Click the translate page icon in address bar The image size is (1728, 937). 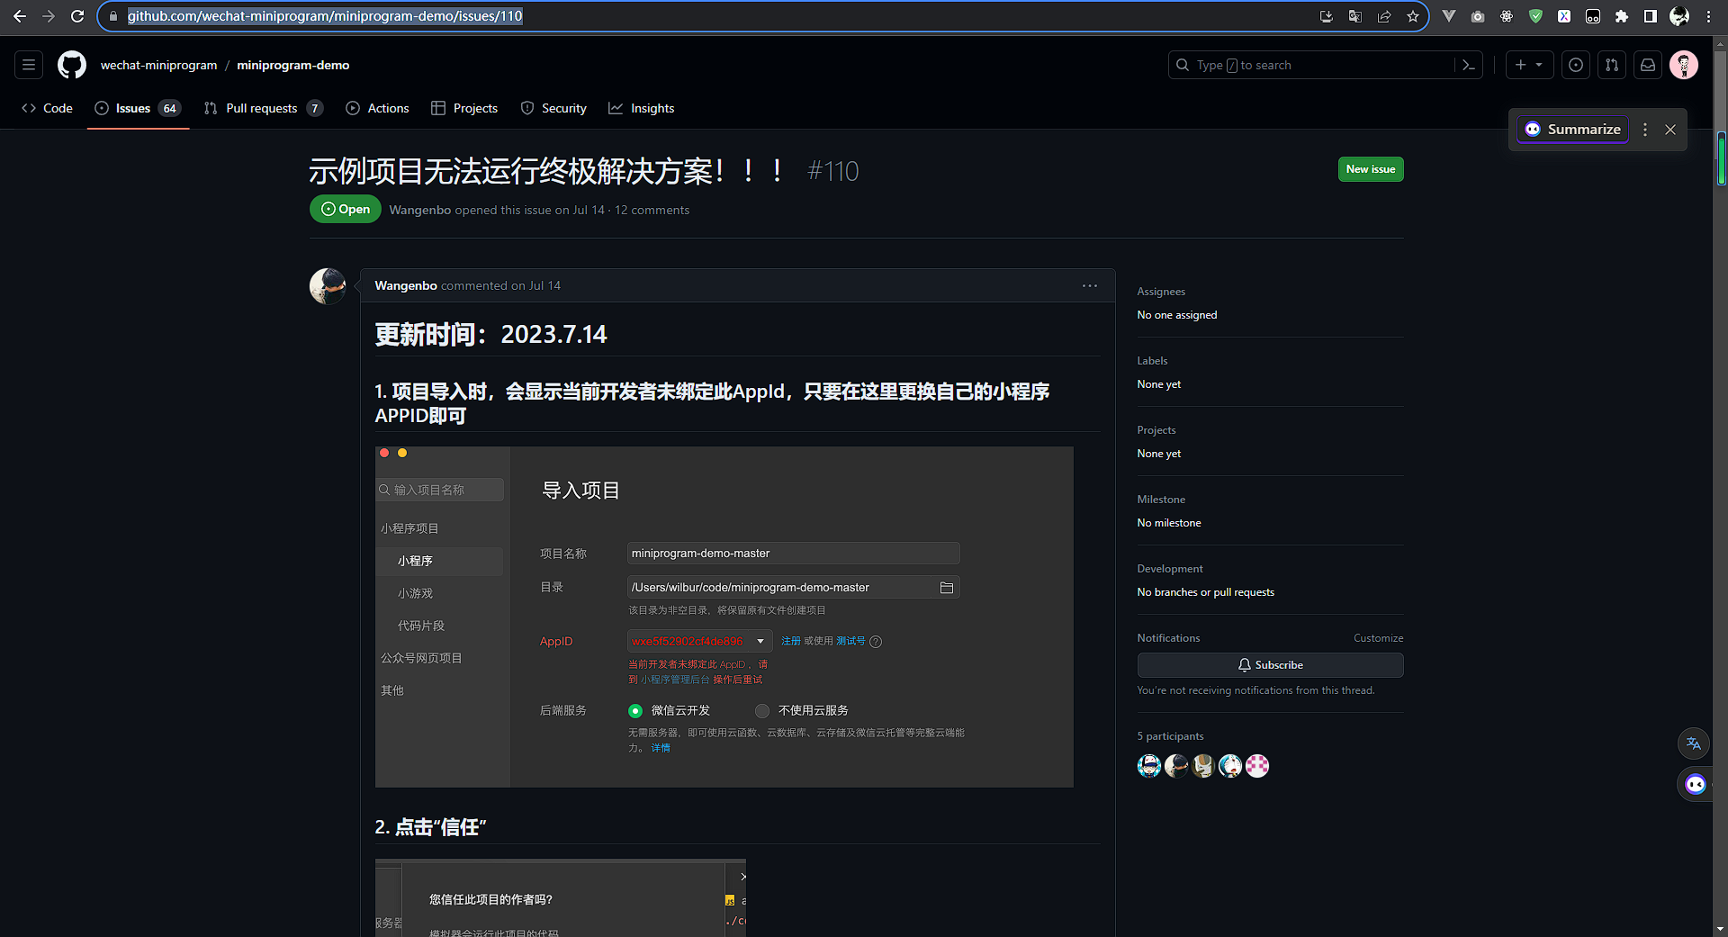point(1355,16)
